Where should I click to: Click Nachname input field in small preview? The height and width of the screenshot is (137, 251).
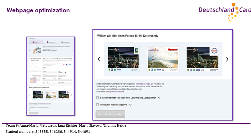(50, 76)
